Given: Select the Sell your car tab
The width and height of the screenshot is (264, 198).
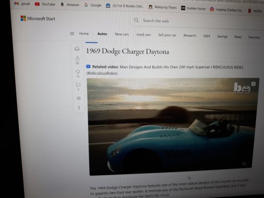Looking at the screenshot, I should coord(167,35).
